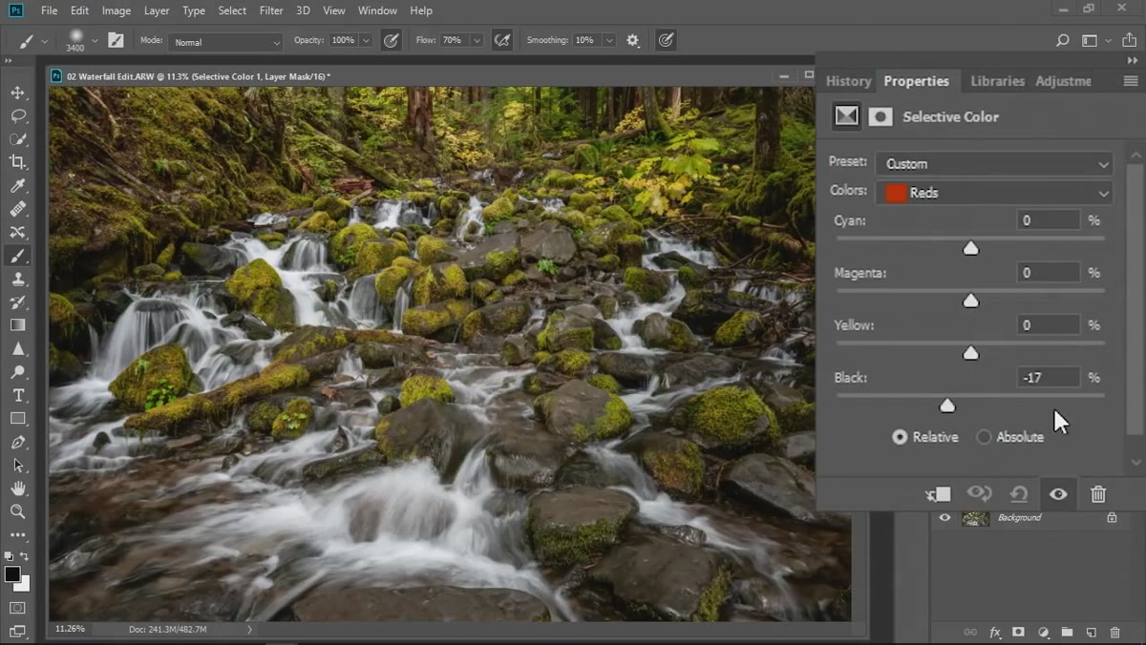The height and width of the screenshot is (645, 1146).
Task: Select the Zoom magnifier tool
Action: click(x=17, y=511)
